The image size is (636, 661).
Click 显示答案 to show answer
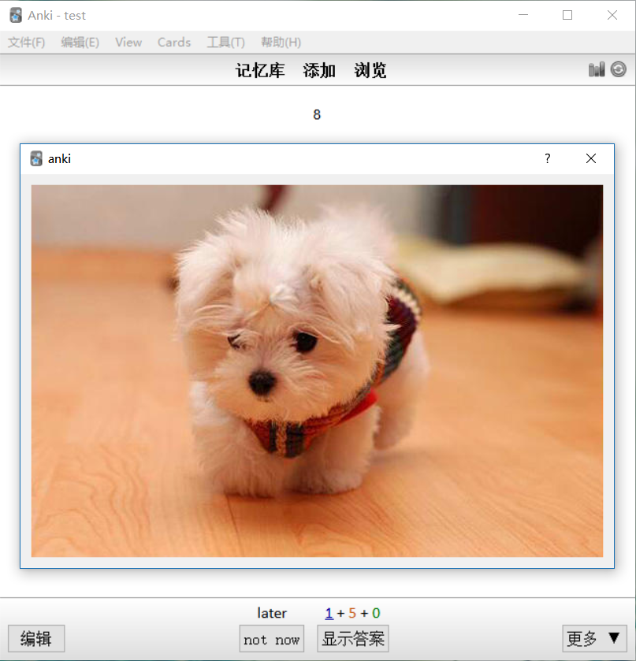[353, 638]
